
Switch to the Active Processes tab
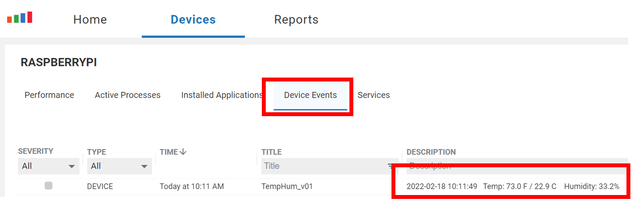coord(127,95)
